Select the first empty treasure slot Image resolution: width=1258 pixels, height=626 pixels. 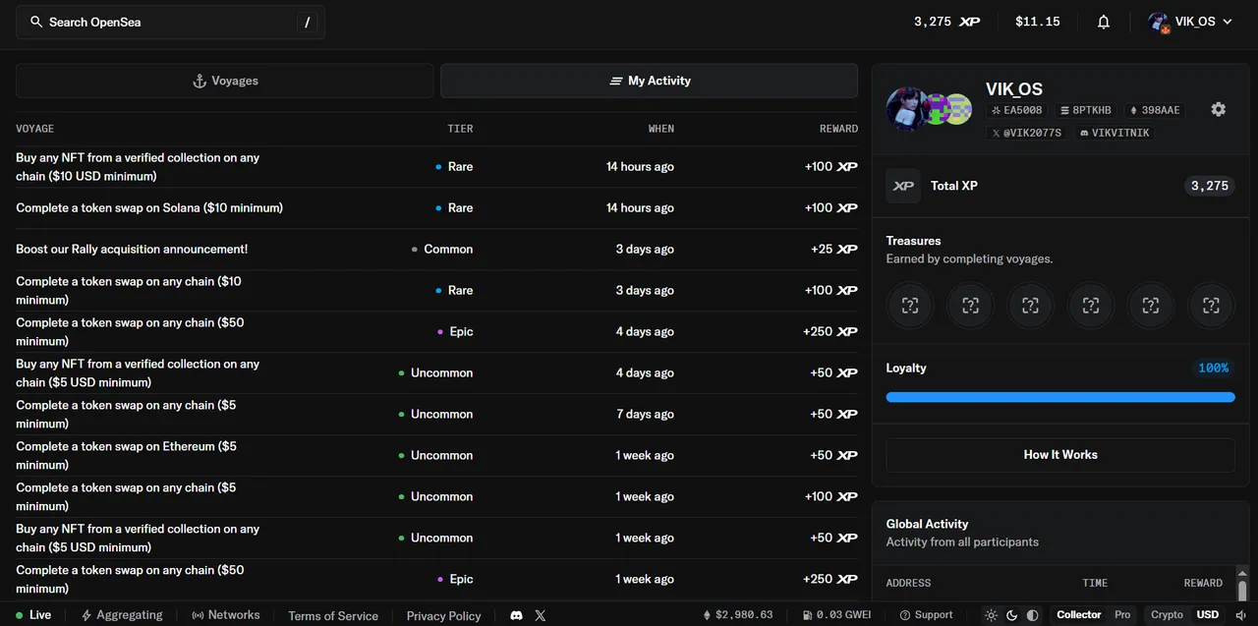pyautogui.click(x=910, y=306)
